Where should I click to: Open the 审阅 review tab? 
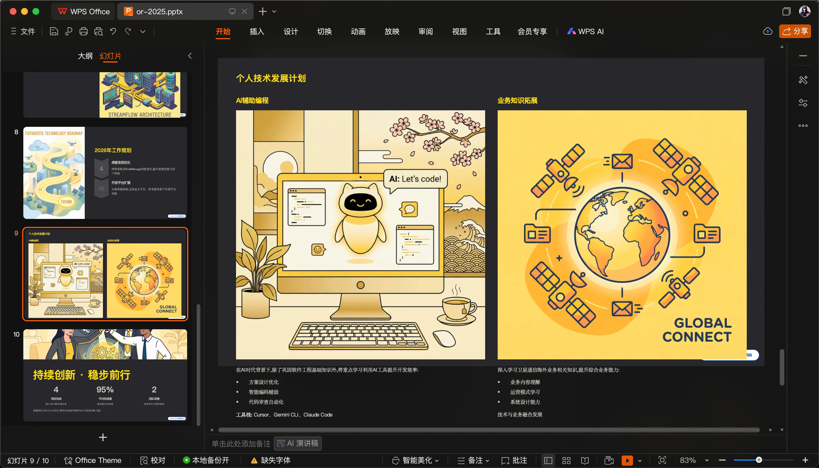[x=426, y=31]
